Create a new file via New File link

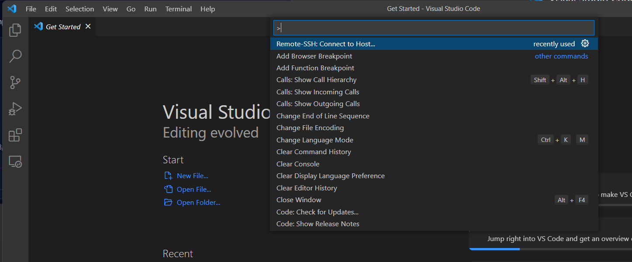[191, 175]
